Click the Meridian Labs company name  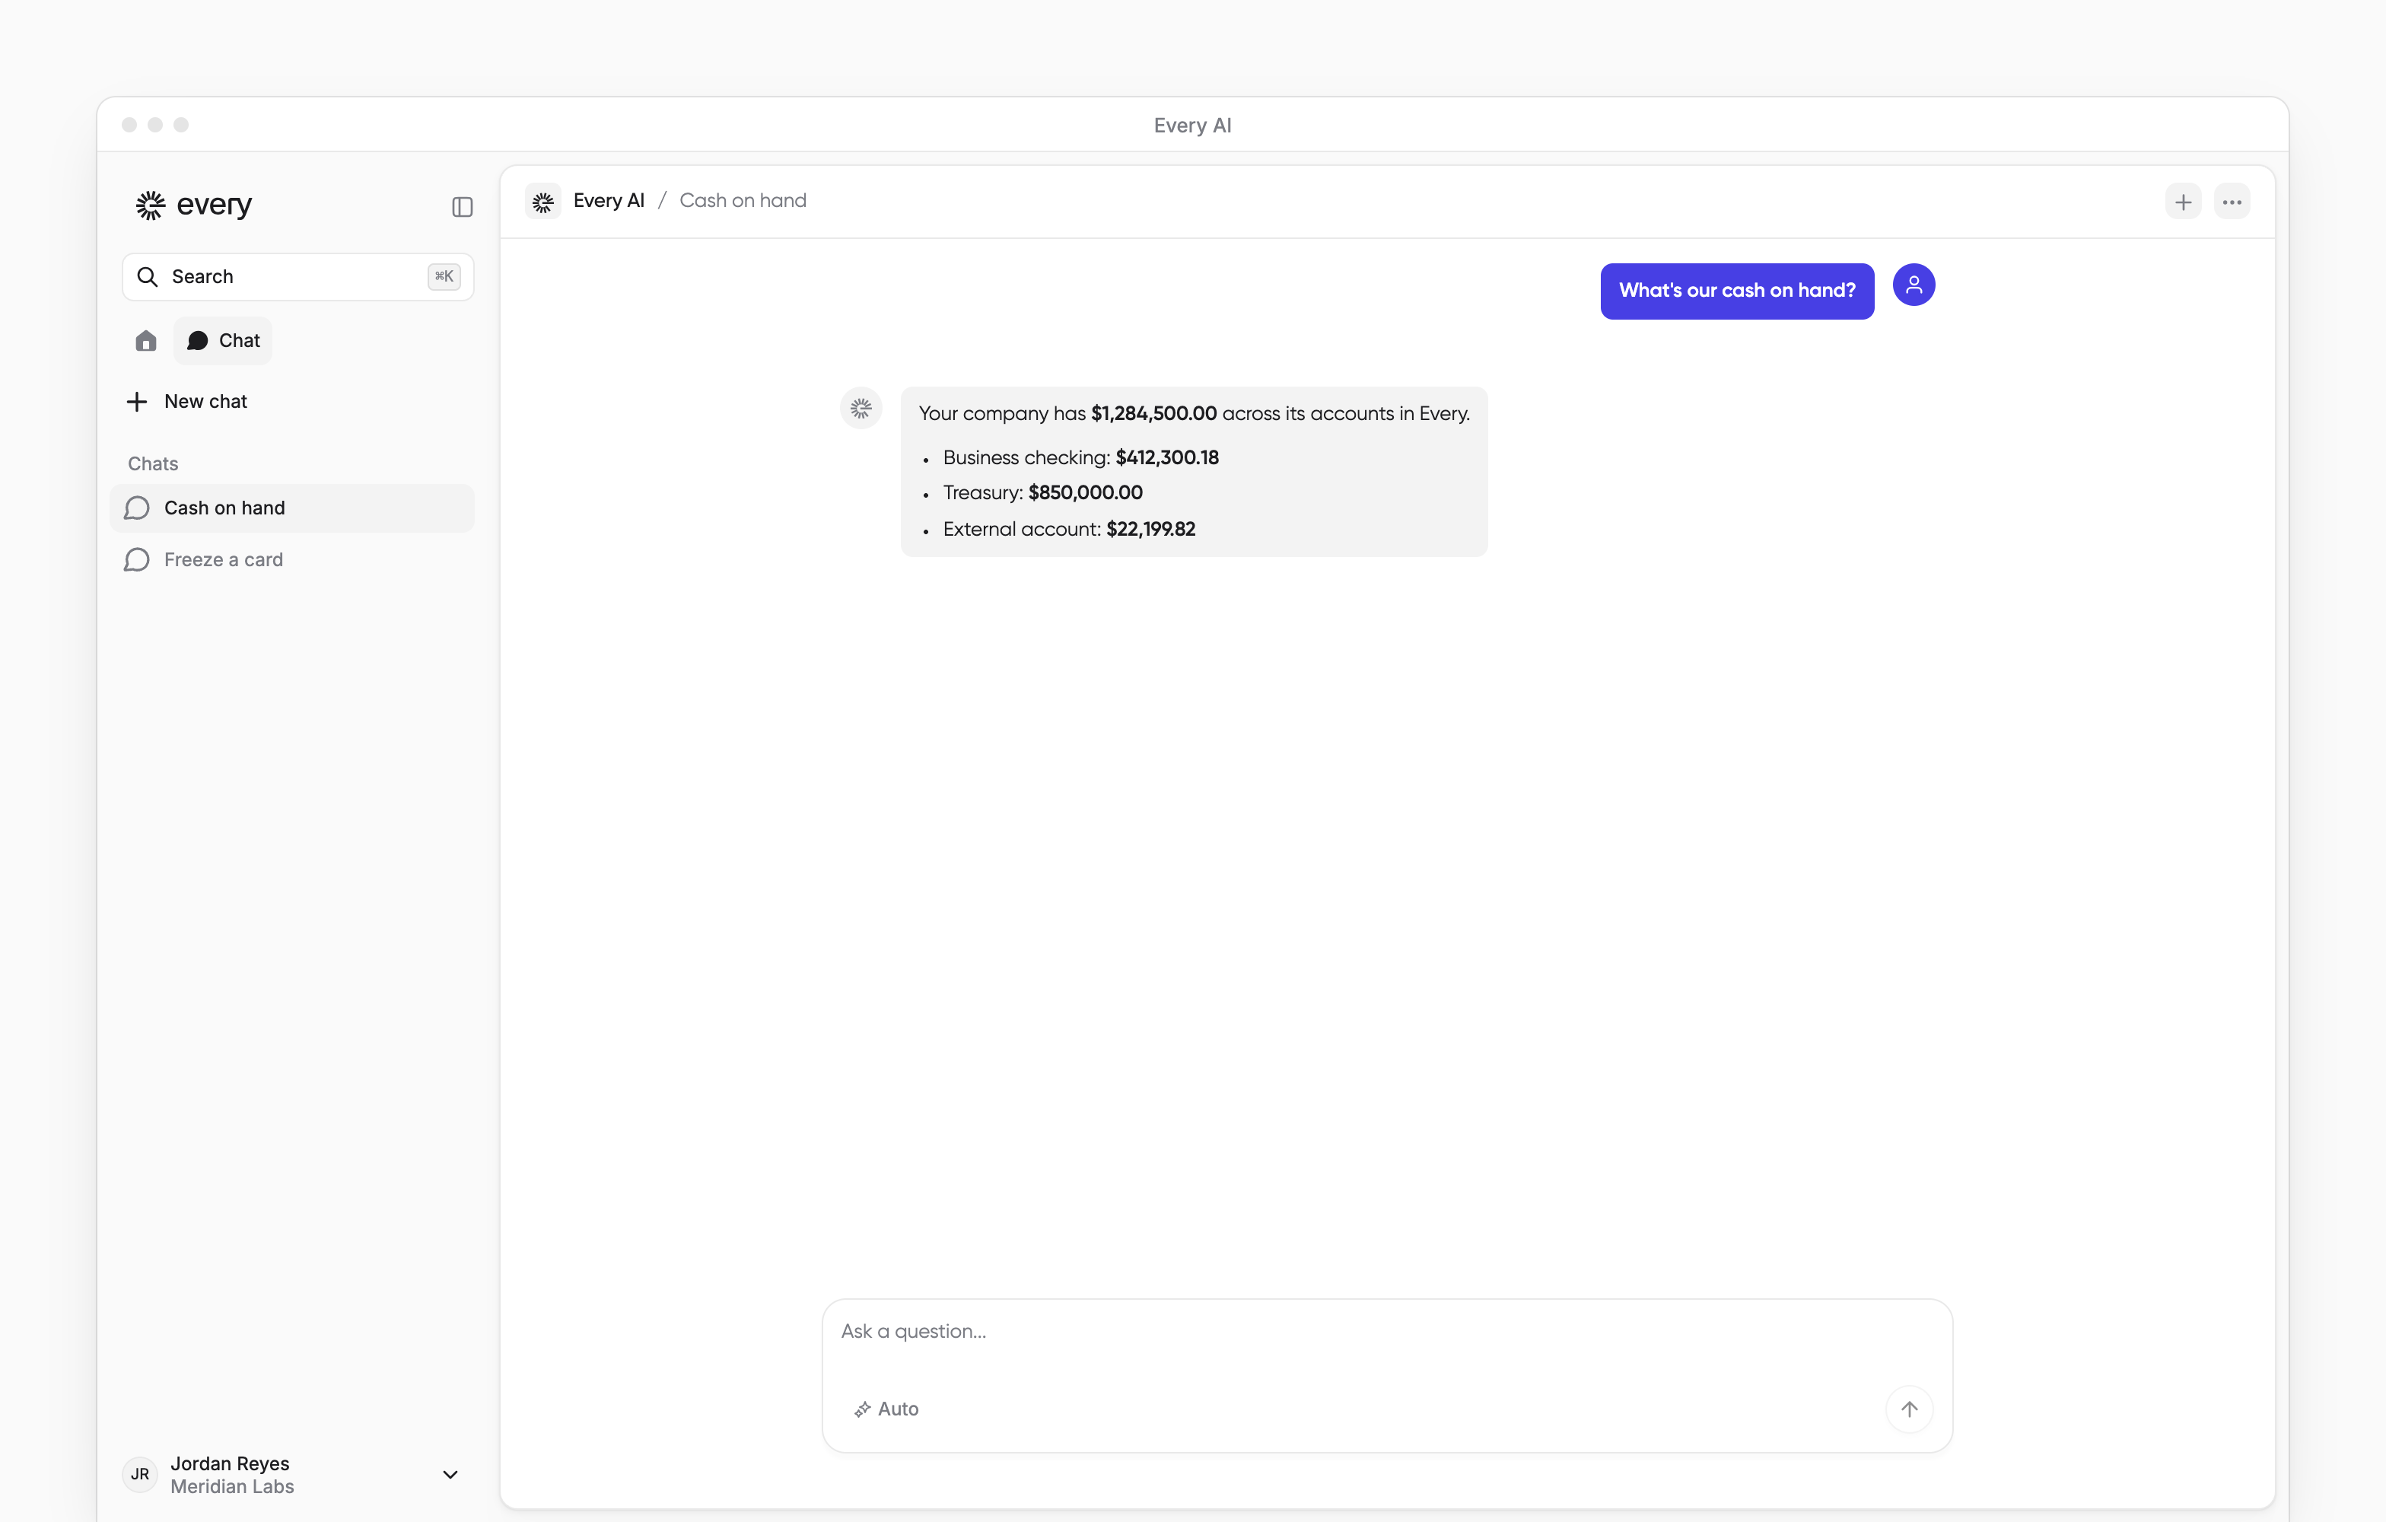click(232, 1486)
